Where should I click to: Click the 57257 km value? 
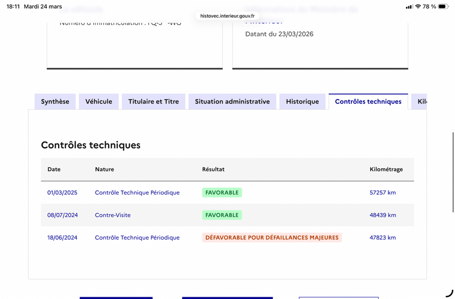(383, 192)
